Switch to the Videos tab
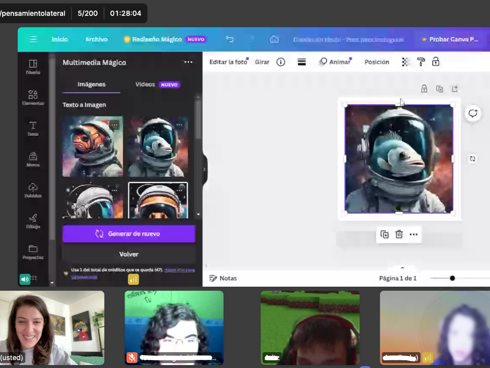The height and width of the screenshot is (368, 490). pos(145,84)
